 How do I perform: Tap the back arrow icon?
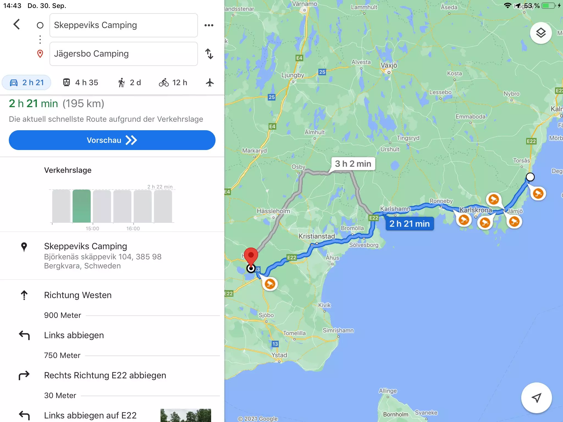[x=17, y=24]
